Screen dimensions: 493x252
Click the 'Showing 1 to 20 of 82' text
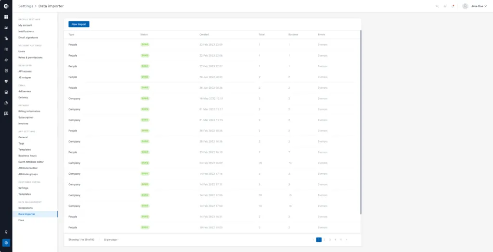pos(81,240)
